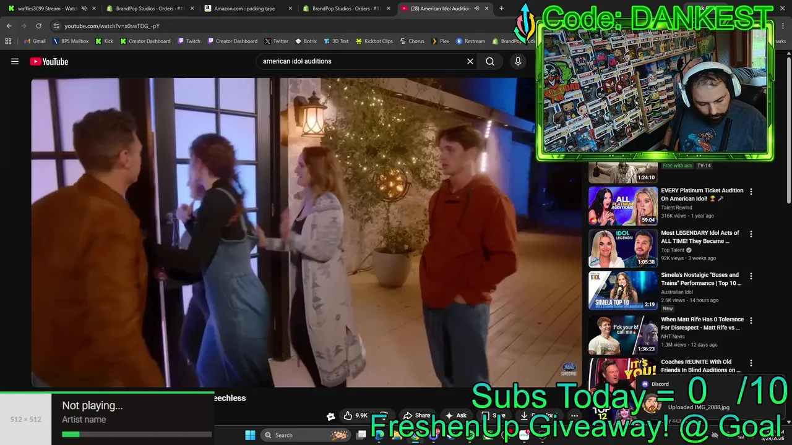Open the Windows Start menu

(250, 435)
